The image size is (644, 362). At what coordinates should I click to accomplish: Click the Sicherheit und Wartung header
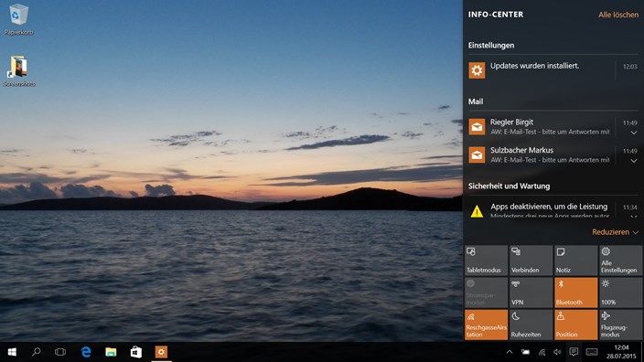(509, 186)
